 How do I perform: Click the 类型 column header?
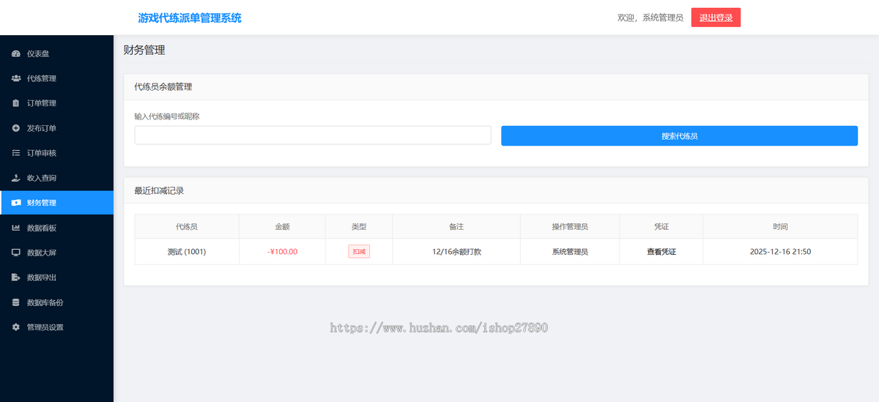pyautogui.click(x=359, y=227)
